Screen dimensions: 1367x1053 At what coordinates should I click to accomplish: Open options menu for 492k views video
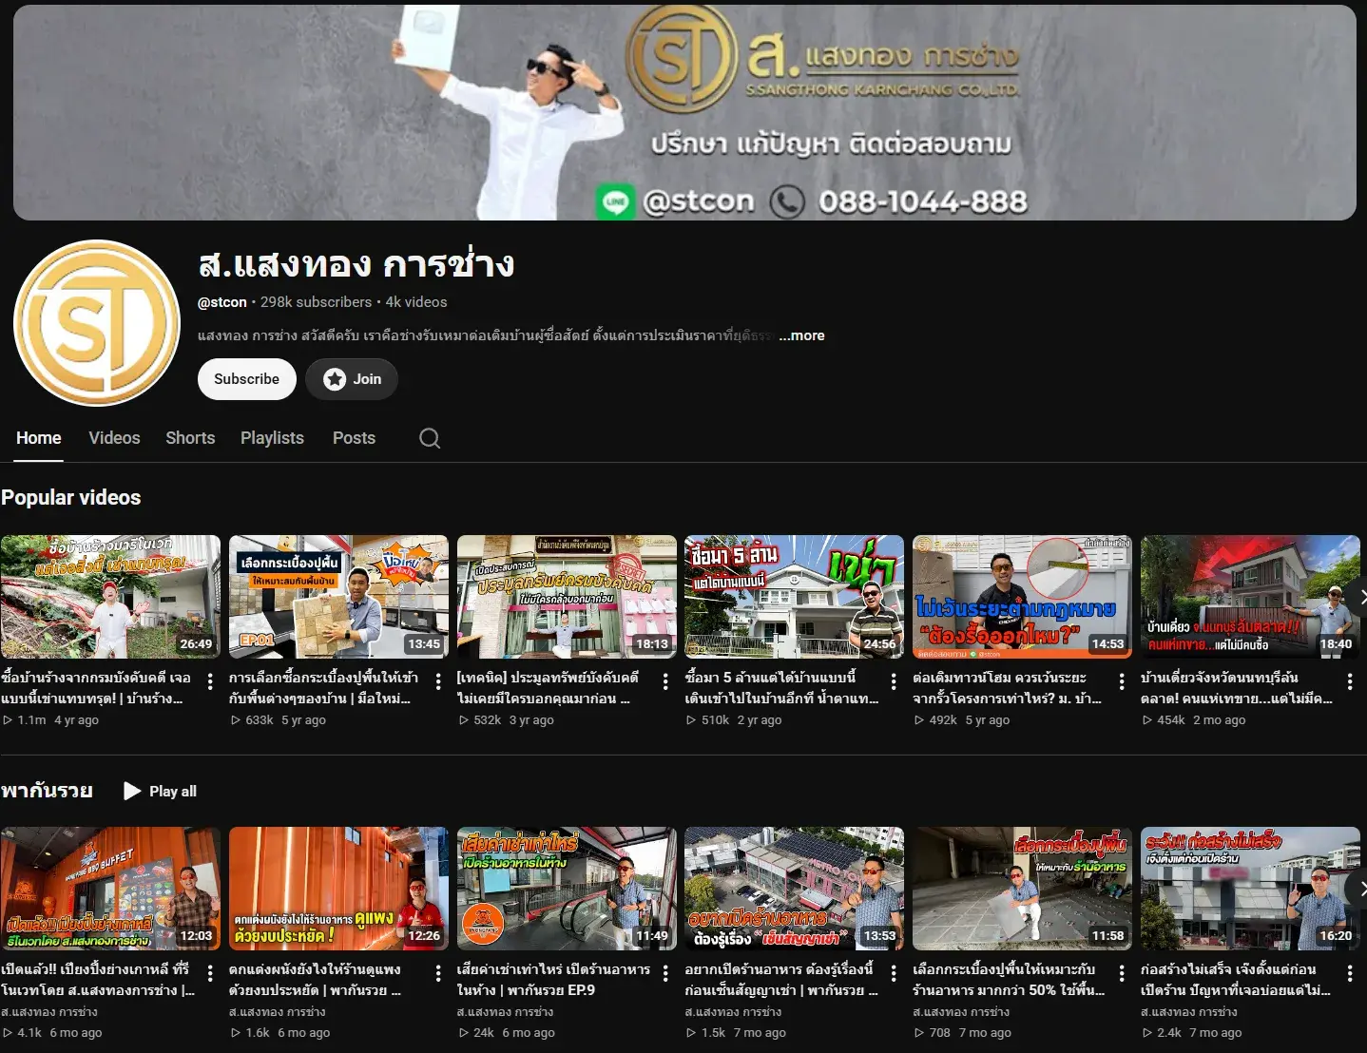(x=1122, y=681)
